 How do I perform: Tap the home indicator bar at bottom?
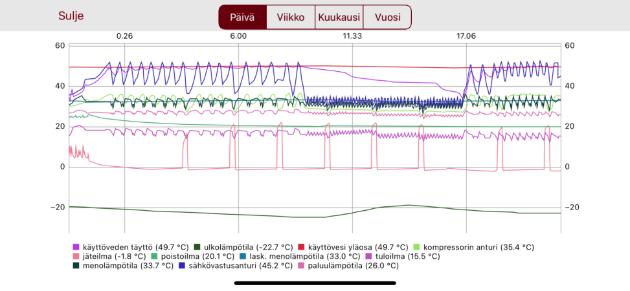tap(315, 283)
